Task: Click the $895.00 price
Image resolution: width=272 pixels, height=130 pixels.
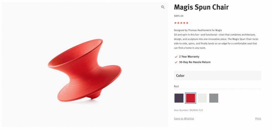Action: tap(178, 16)
